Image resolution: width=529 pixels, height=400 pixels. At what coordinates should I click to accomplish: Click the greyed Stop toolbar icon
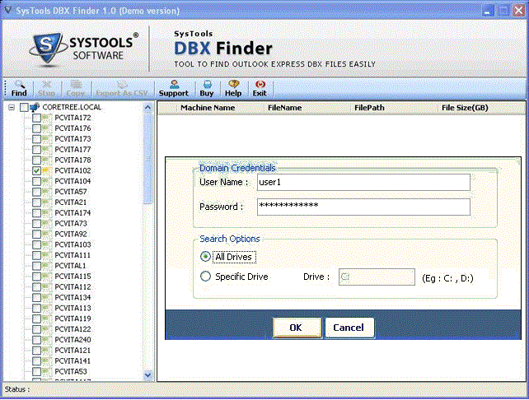[x=46, y=89]
